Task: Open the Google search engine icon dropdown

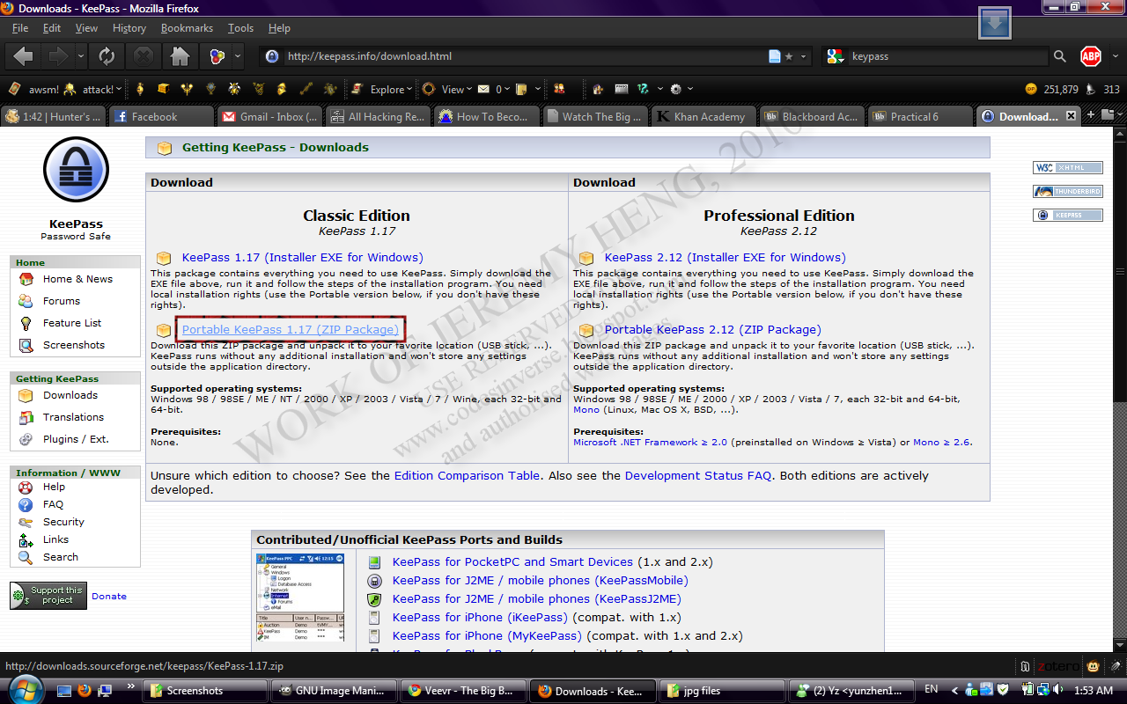Action: [835, 56]
